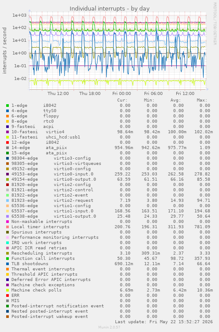Click the swatch for Threshold APIC interrupts
This screenshot has height=332, width=219.
7,274
